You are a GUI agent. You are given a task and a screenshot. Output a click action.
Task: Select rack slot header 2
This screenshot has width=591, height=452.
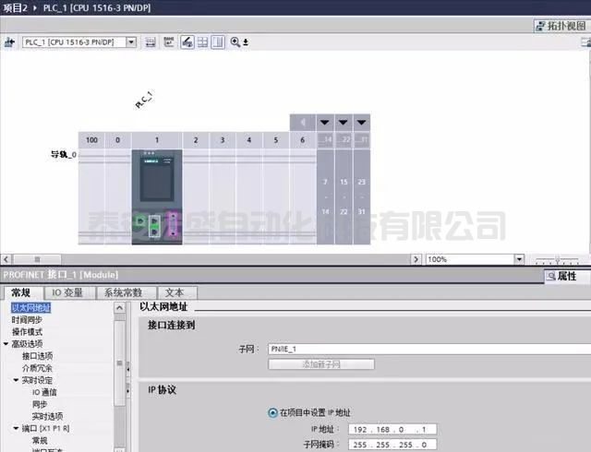coord(196,140)
